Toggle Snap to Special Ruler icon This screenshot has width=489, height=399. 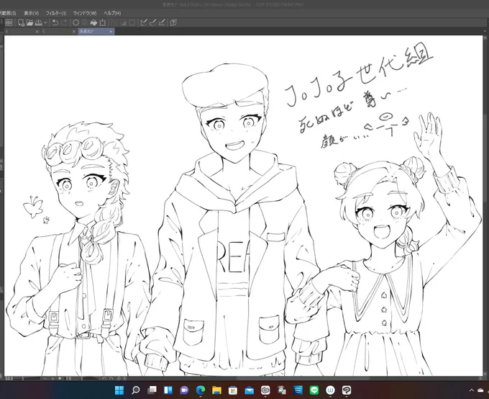[152, 22]
